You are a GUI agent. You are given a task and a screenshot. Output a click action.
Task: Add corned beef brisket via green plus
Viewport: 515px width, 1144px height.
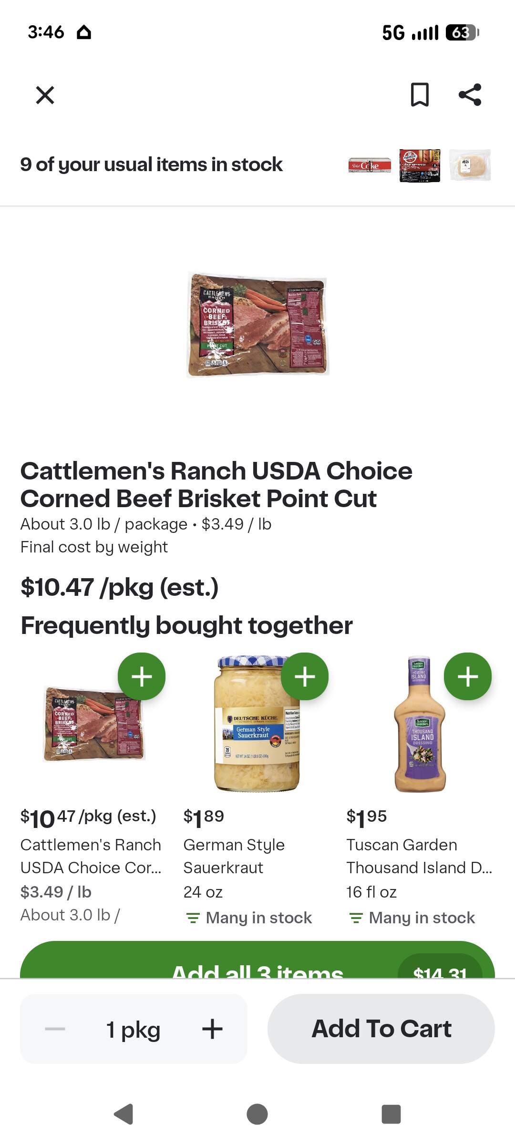142,676
